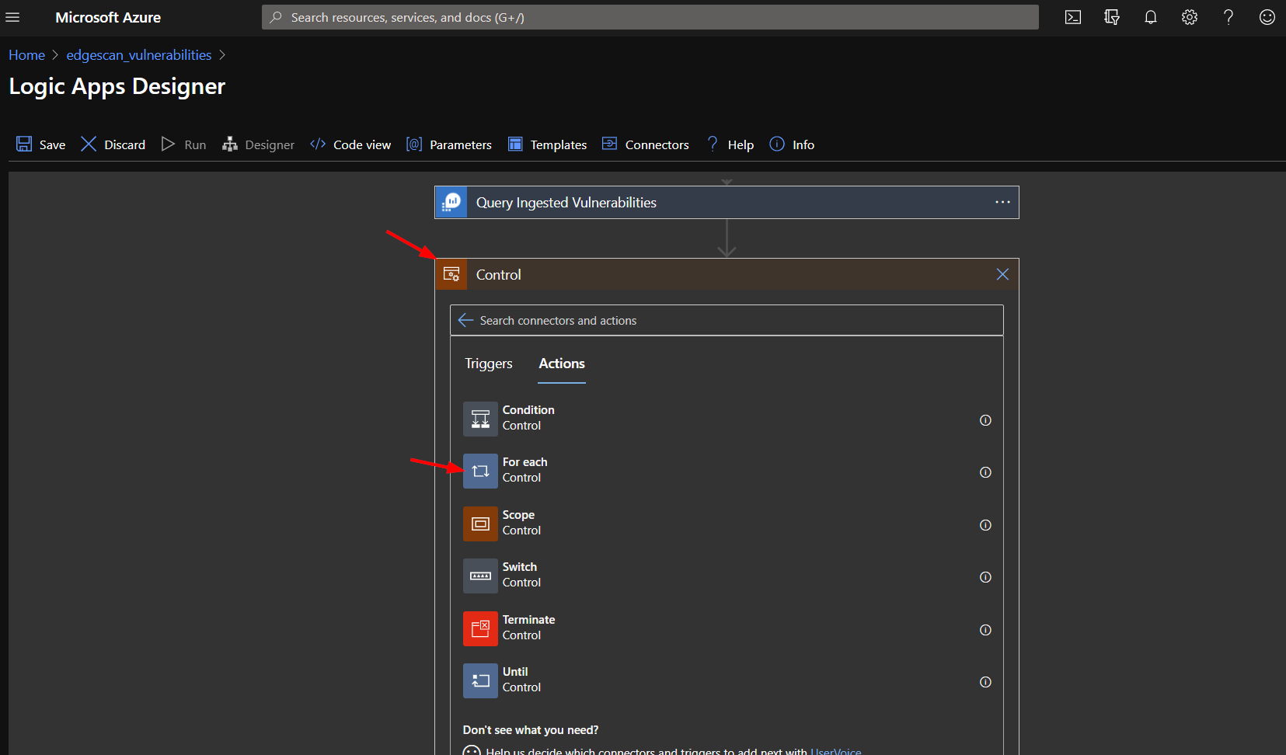Screen dimensions: 1286x755
Task: Click the Run play icon
Action: [x=168, y=144]
